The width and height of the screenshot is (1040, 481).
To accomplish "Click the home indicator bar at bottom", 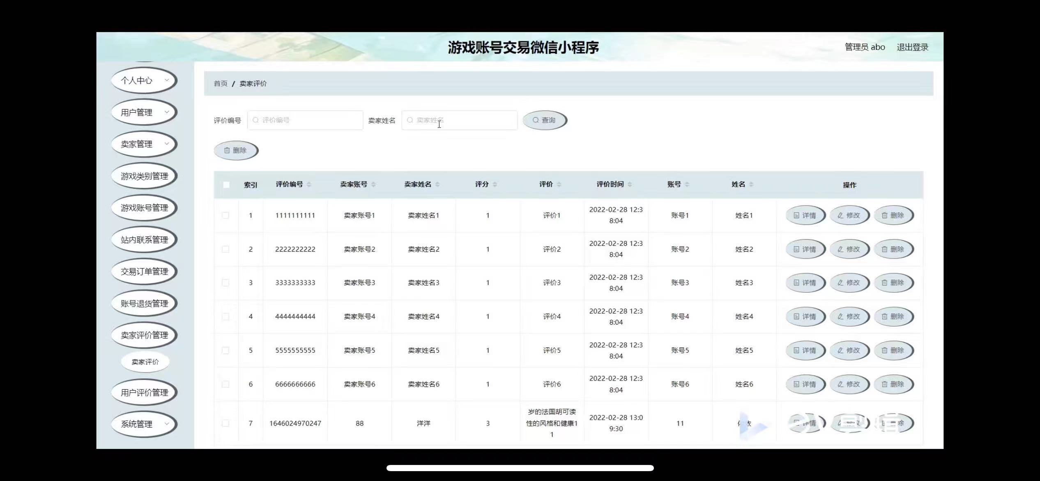I will coord(520,468).
